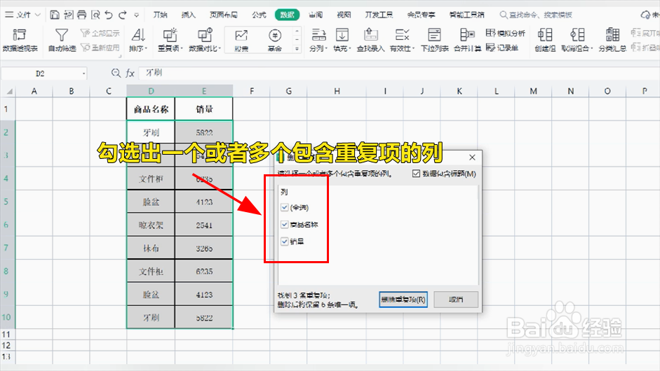Switch to the 开始 Home tab

(161, 15)
